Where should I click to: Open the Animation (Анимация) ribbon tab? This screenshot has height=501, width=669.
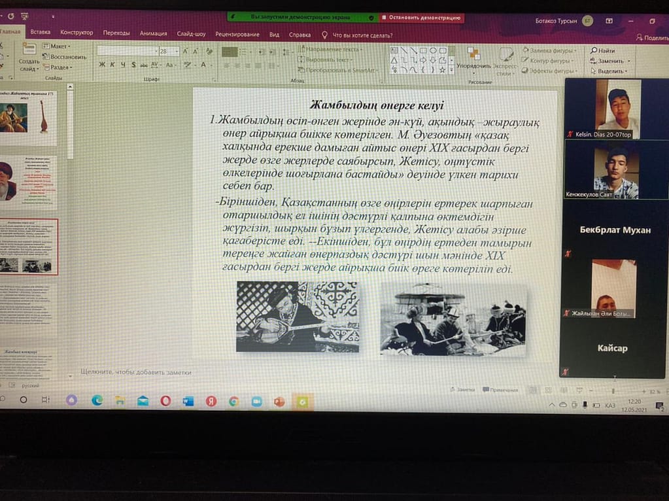click(153, 33)
